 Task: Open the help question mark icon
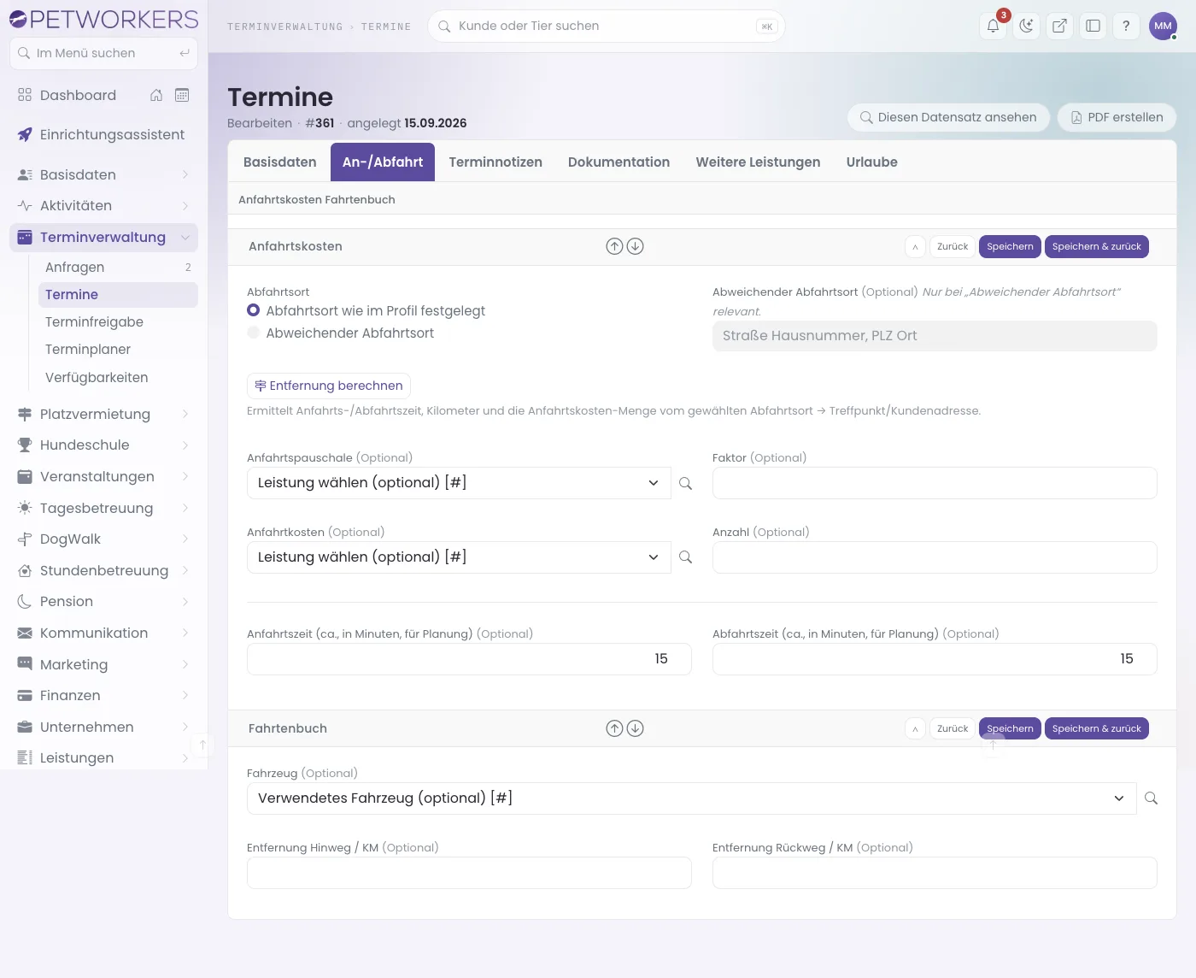(x=1126, y=26)
